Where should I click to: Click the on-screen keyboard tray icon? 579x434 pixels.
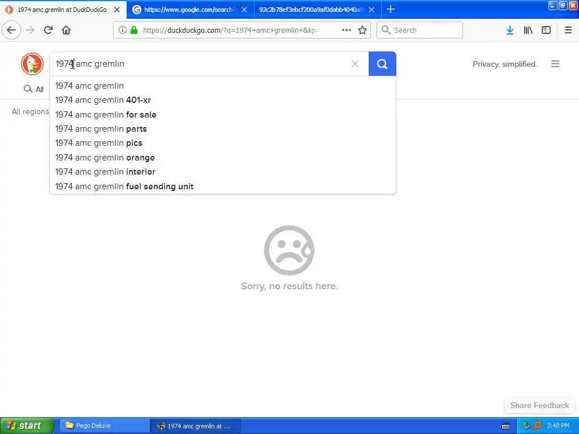pos(505,426)
